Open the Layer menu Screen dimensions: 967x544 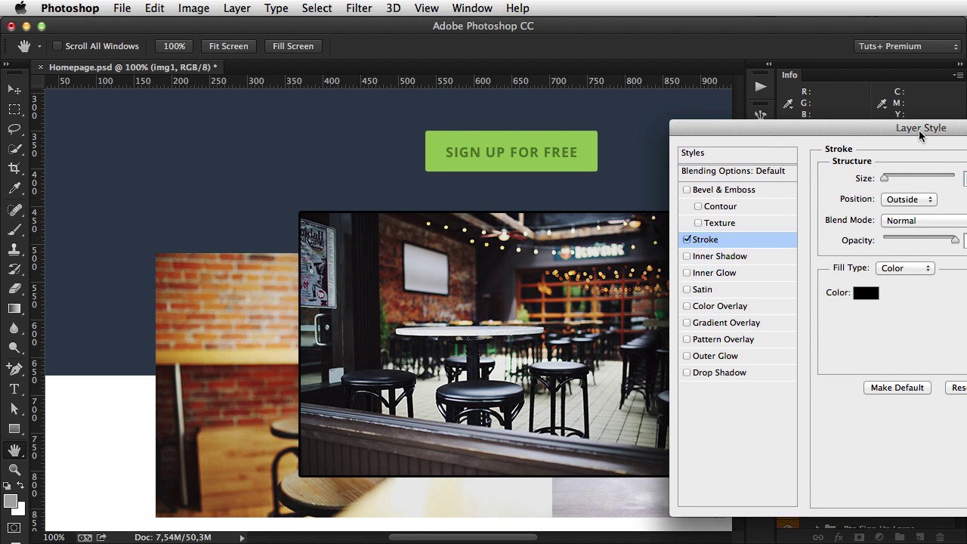[236, 8]
